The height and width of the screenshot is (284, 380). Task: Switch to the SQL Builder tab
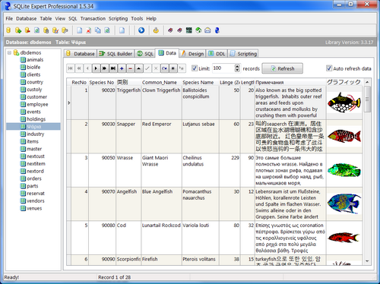116,54
